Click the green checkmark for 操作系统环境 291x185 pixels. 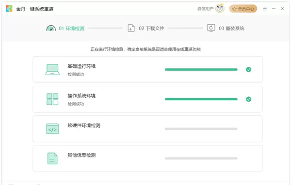(248, 99)
